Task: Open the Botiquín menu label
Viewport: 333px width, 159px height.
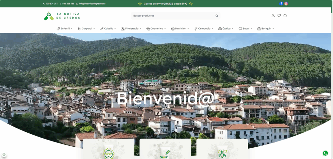Action: (x=266, y=29)
